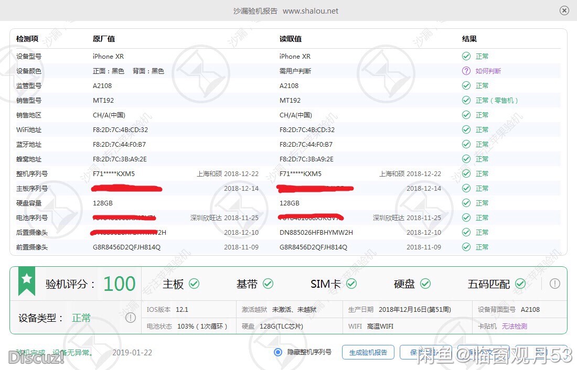Click the green check icon next to SIM卡
The width and height of the screenshot is (577, 370).
click(351, 284)
